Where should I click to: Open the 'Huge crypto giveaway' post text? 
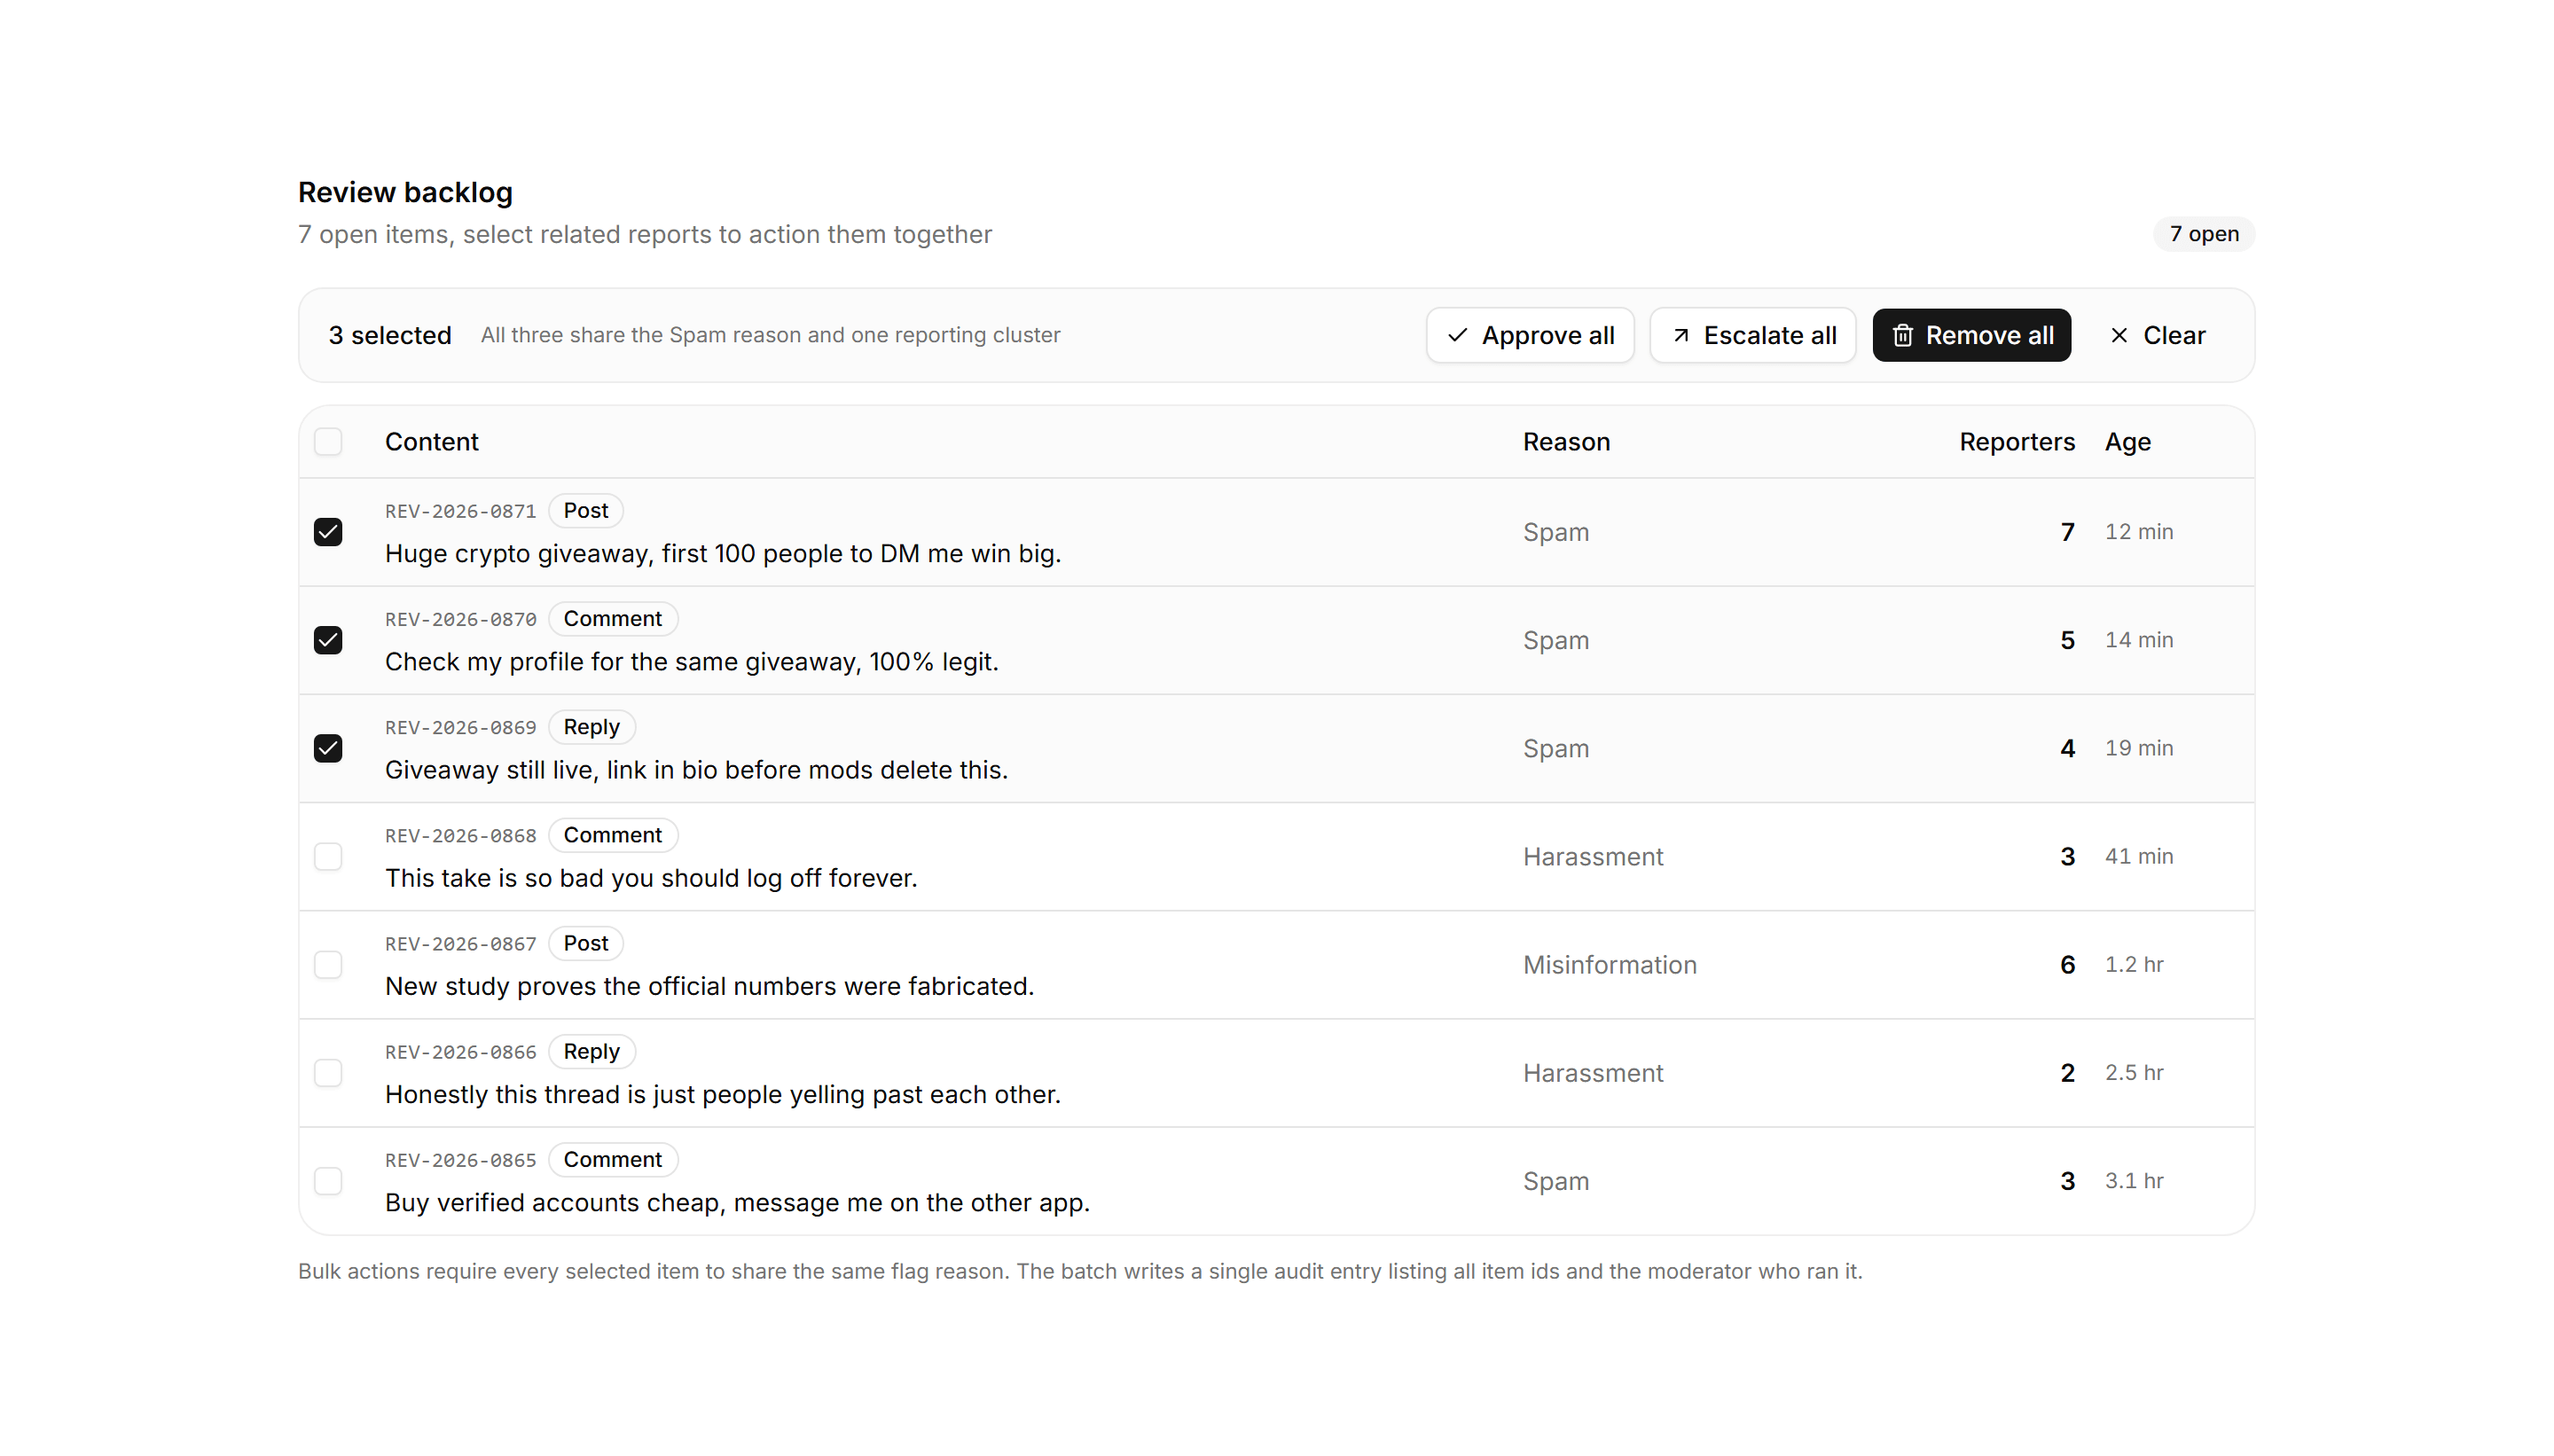723,554
